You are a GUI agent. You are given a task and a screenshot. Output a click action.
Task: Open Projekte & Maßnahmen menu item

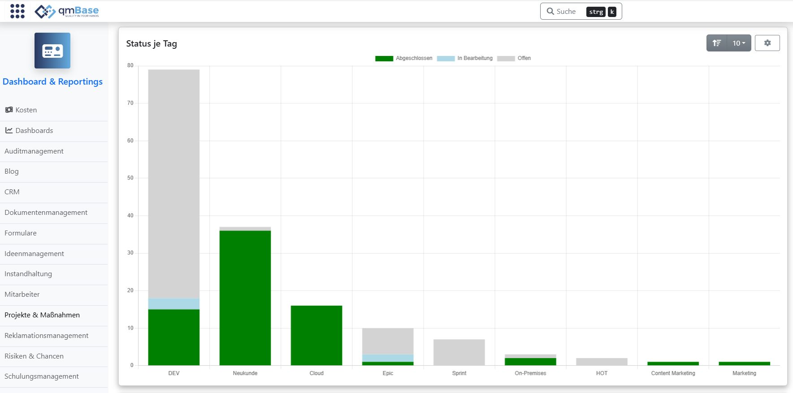[x=42, y=315]
